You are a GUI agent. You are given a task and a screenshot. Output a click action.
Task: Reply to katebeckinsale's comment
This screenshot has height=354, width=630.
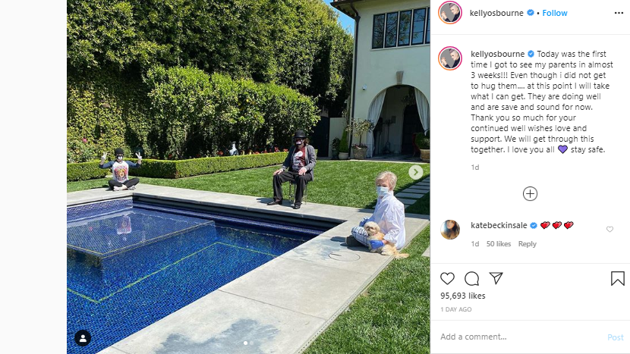point(527,243)
